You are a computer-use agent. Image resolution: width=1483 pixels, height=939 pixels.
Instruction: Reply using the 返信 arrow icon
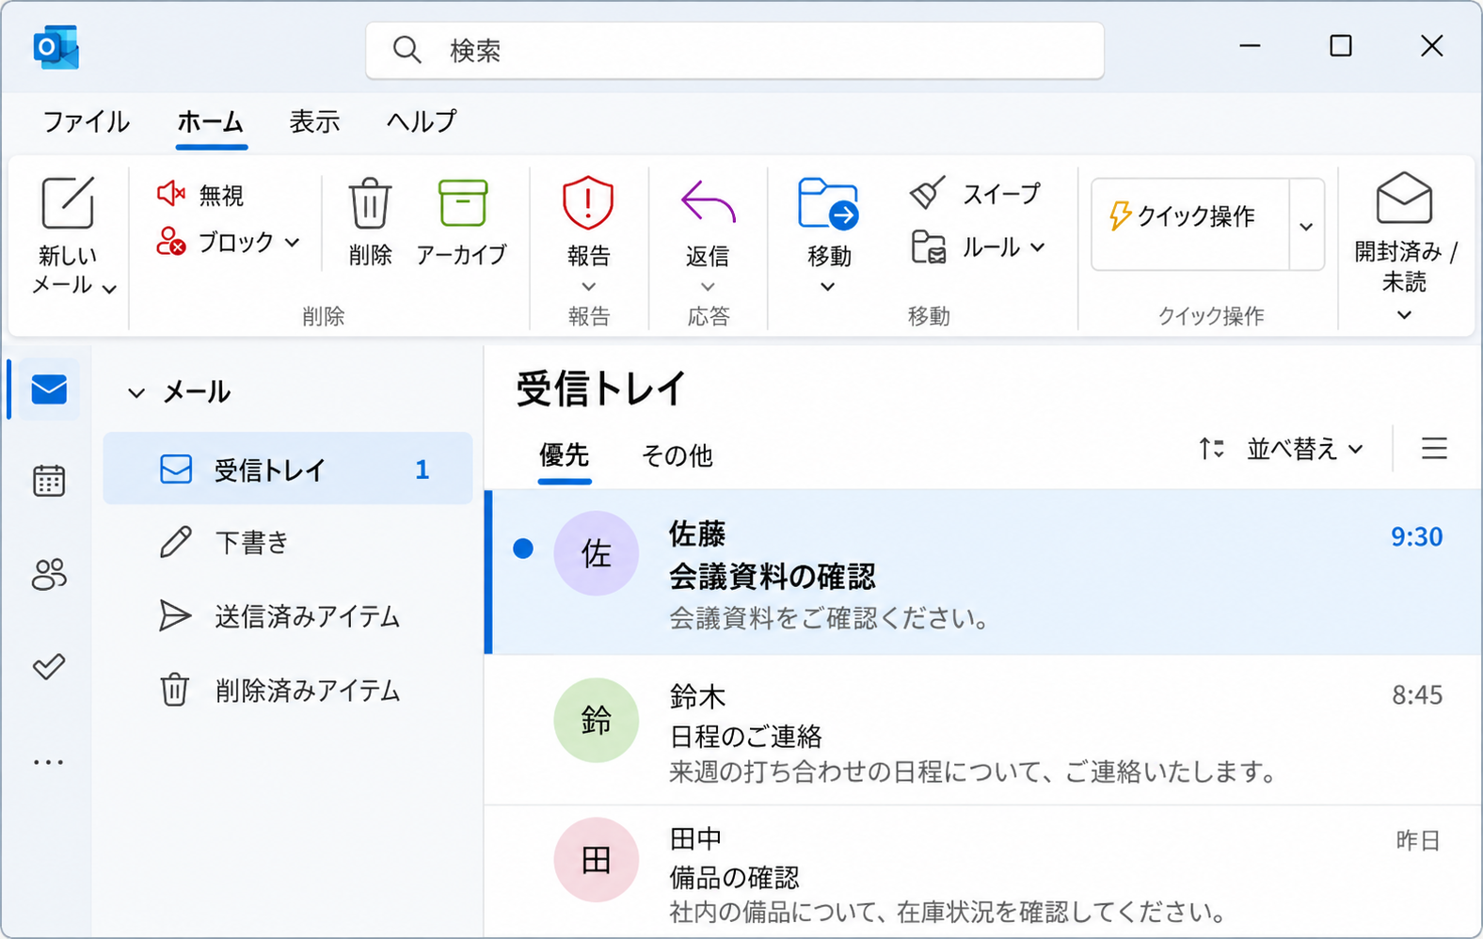(708, 202)
